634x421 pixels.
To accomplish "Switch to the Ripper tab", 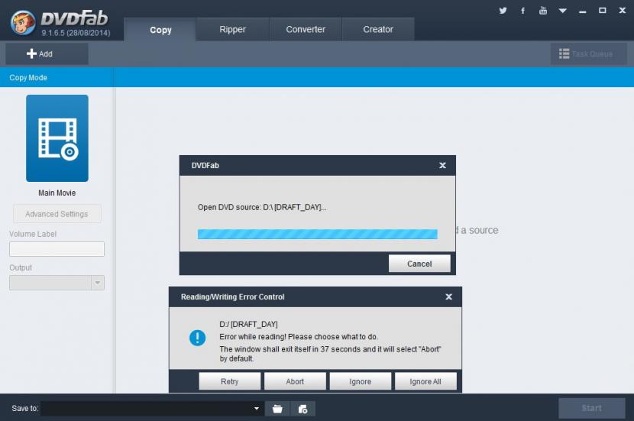I will tap(232, 29).
